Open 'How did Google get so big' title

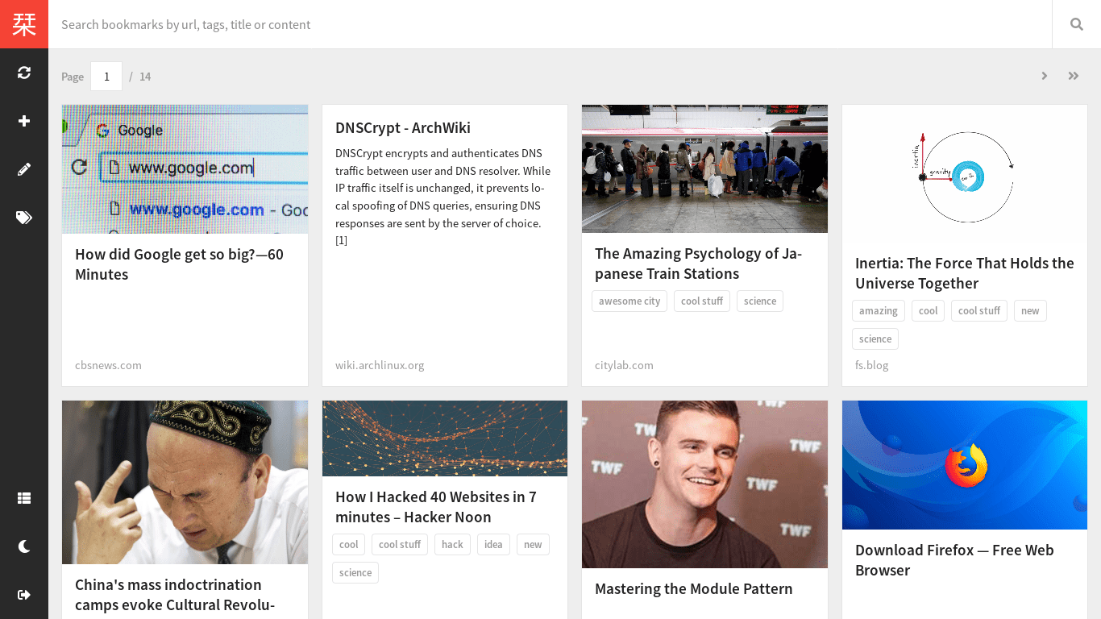[x=179, y=264]
